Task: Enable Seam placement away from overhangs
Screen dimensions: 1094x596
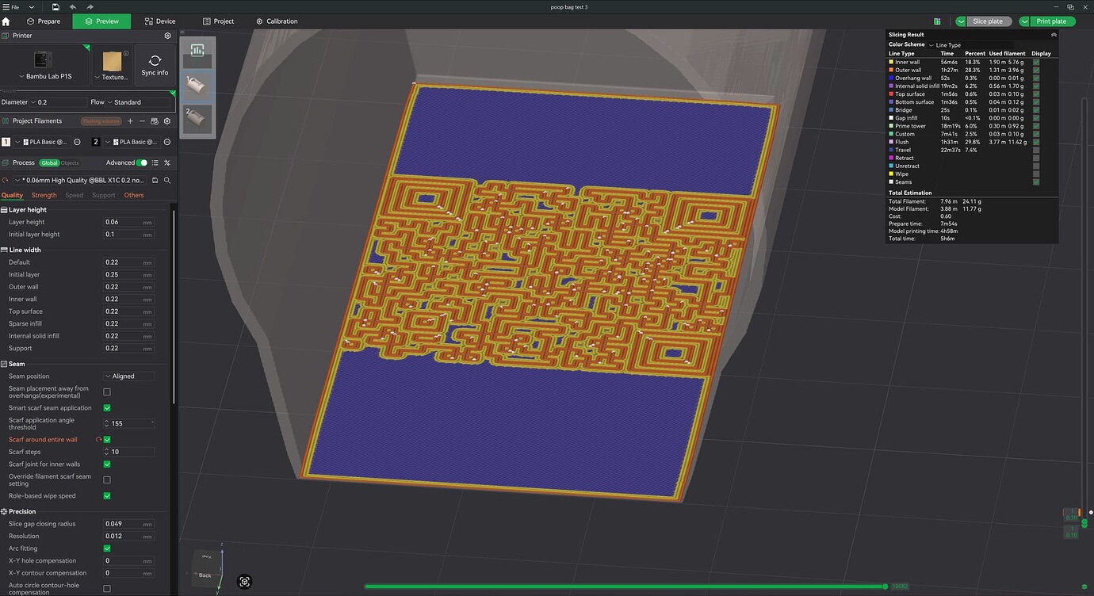Action: (x=107, y=392)
